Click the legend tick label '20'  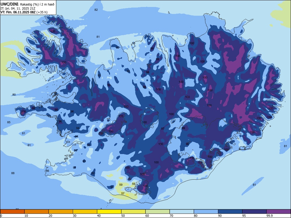click(50, 216)
